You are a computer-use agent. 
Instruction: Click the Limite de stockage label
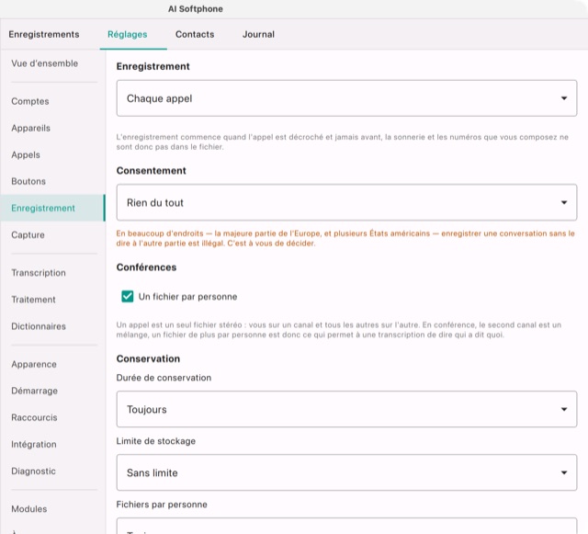coord(156,441)
